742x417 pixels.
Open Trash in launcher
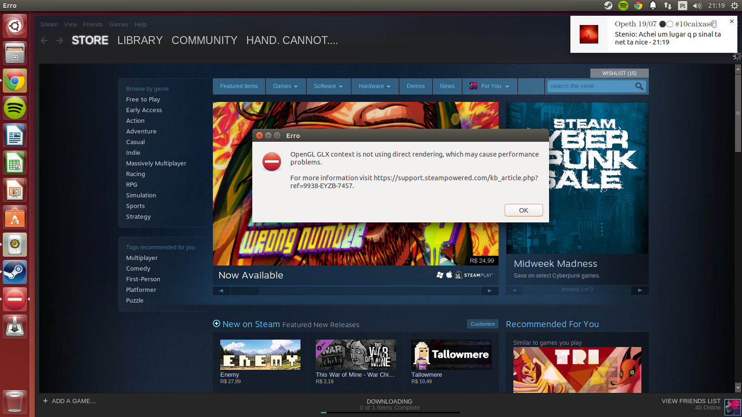(x=15, y=401)
